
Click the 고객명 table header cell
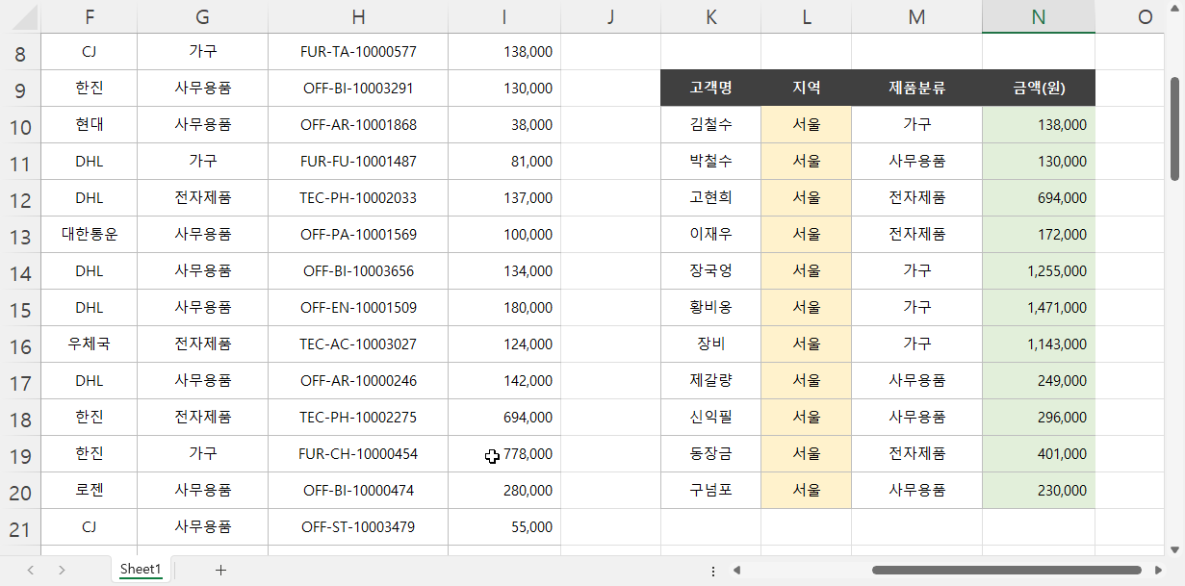point(710,89)
